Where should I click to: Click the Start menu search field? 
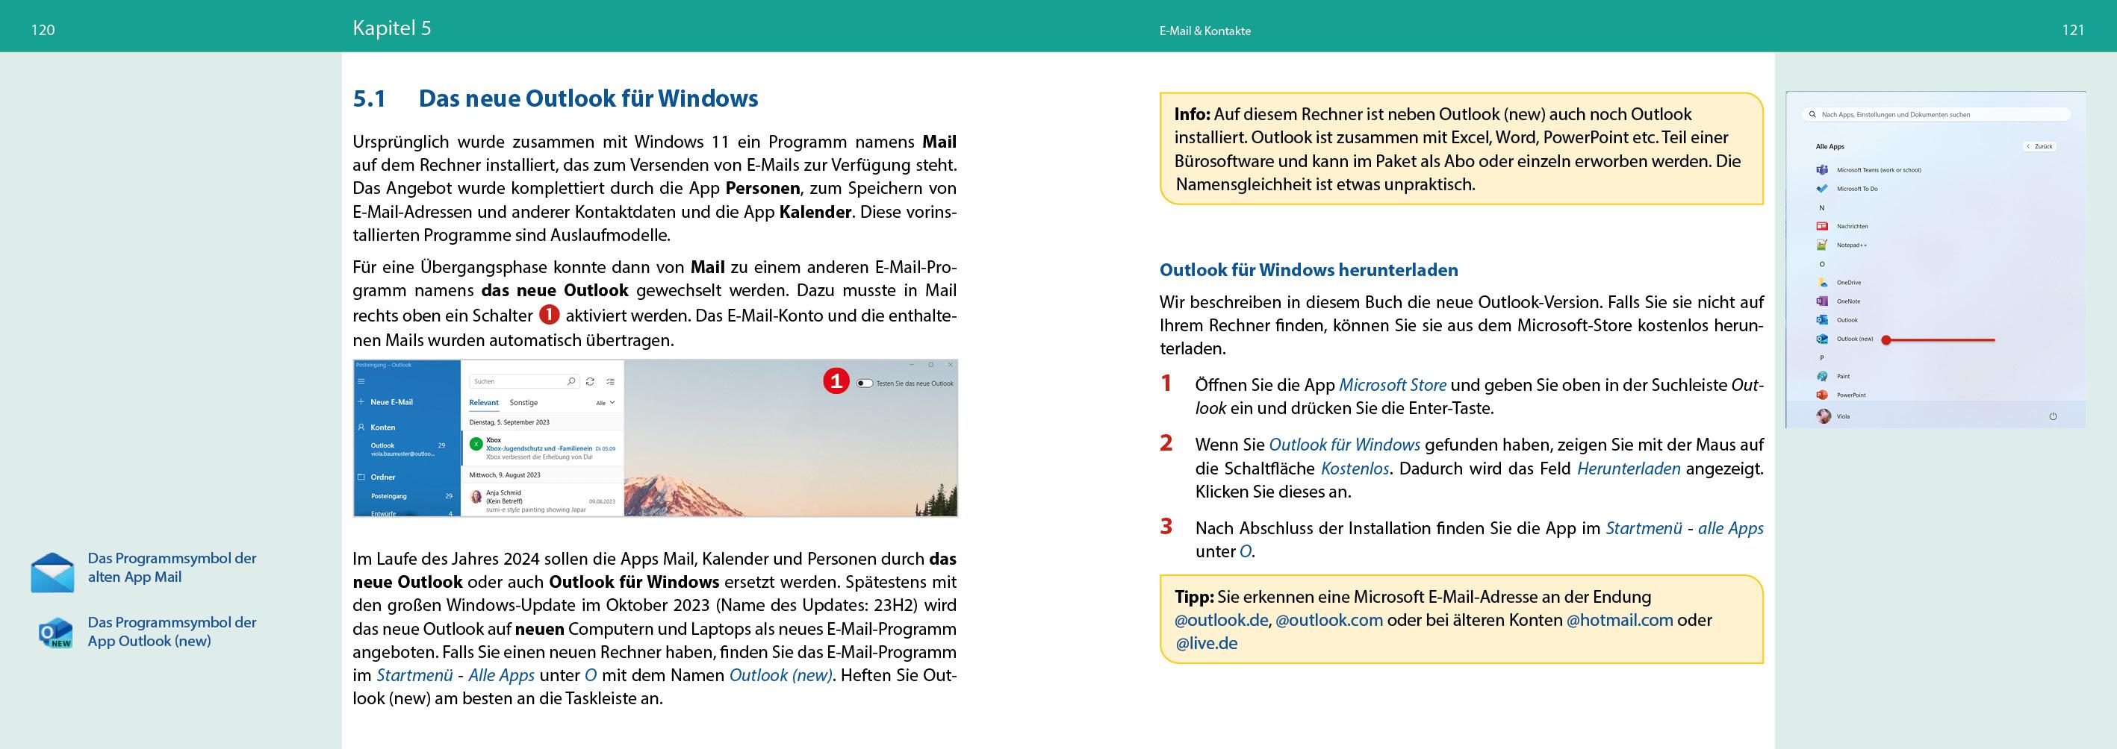pos(1936,115)
